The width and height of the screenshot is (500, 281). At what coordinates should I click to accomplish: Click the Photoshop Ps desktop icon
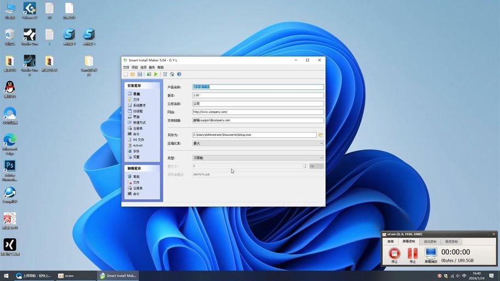tap(10, 170)
